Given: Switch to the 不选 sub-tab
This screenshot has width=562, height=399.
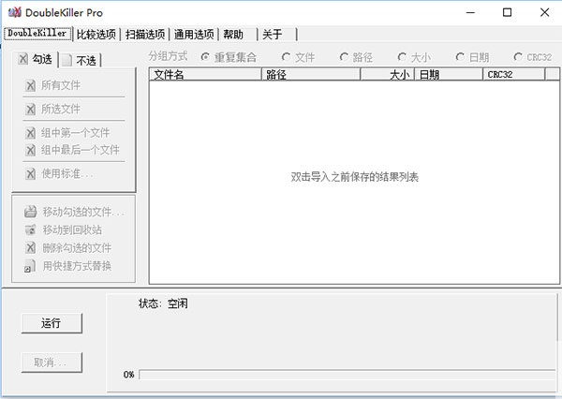Looking at the screenshot, I should coord(81,60).
